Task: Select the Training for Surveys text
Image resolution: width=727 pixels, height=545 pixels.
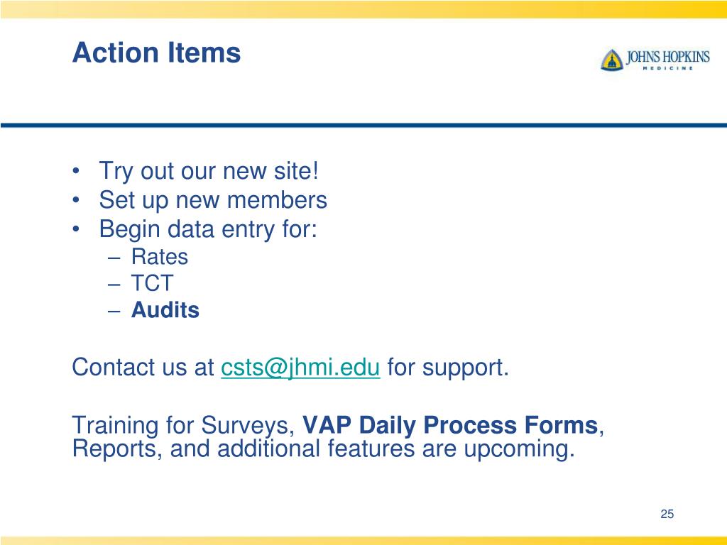Action: tap(184, 425)
